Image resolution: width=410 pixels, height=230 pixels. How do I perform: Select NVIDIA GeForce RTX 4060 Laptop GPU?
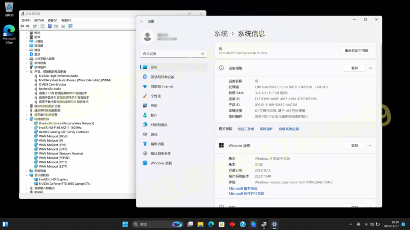point(64,184)
